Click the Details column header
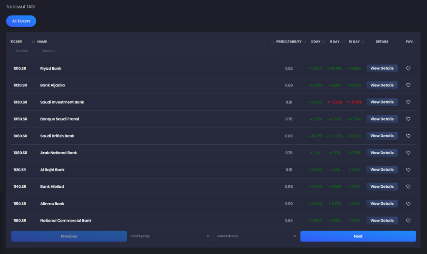 tap(382, 42)
